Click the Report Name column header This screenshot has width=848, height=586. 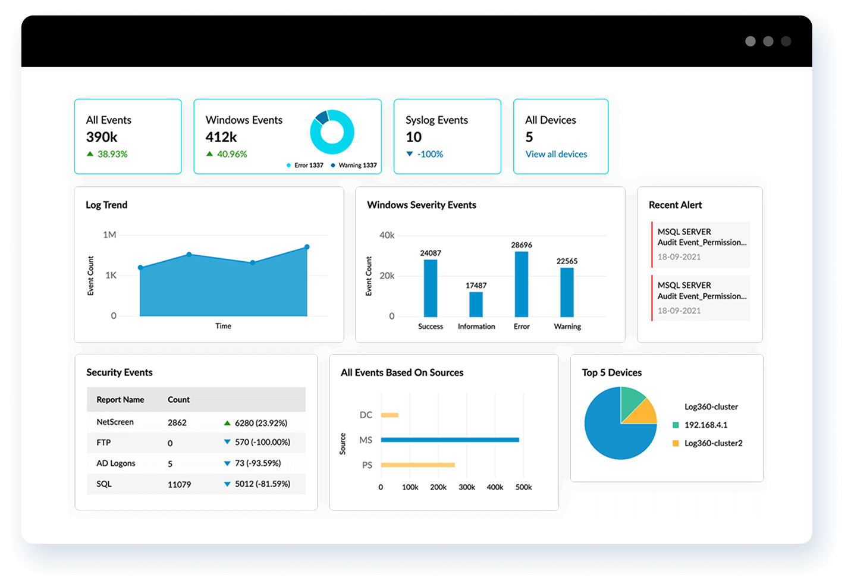point(120,400)
